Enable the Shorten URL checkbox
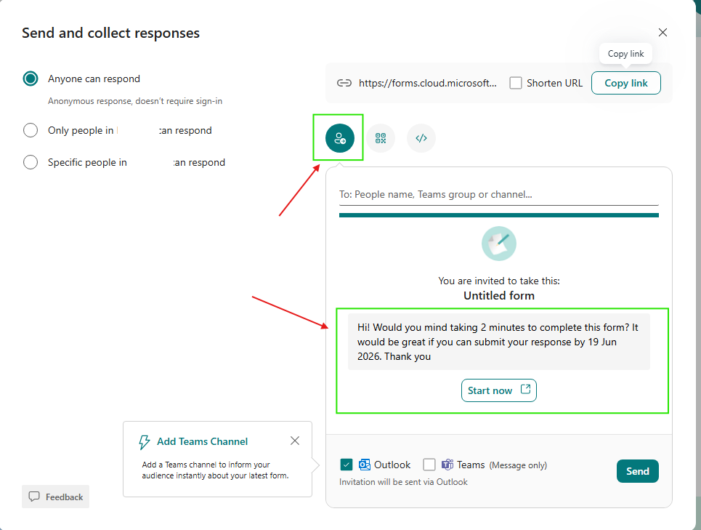The width and height of the screenshot is (701, 530). (516, 83)
